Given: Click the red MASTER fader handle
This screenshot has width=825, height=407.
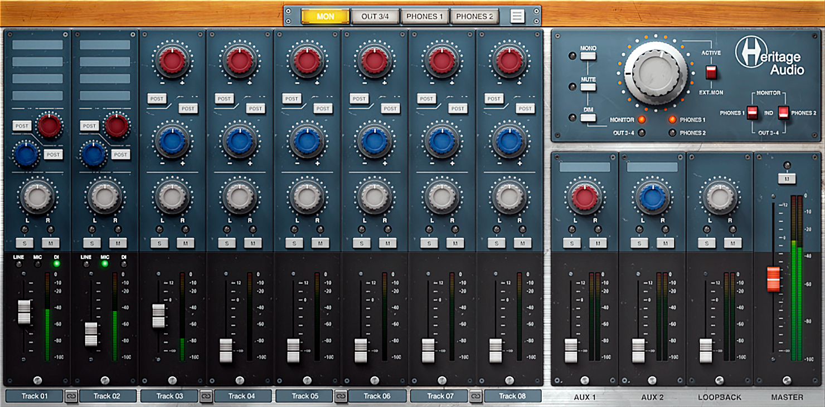Looking at the screenshot, I should click(x=773, y=279).
